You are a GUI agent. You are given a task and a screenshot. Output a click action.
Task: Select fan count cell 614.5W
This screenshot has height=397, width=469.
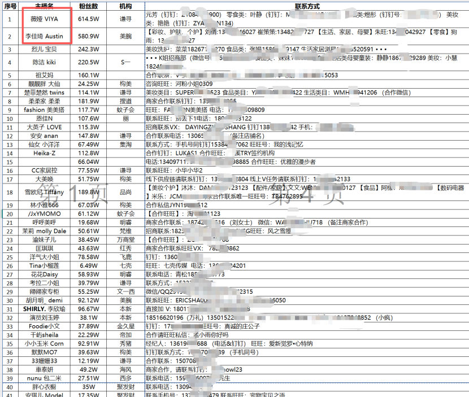[x=88, y=19]
